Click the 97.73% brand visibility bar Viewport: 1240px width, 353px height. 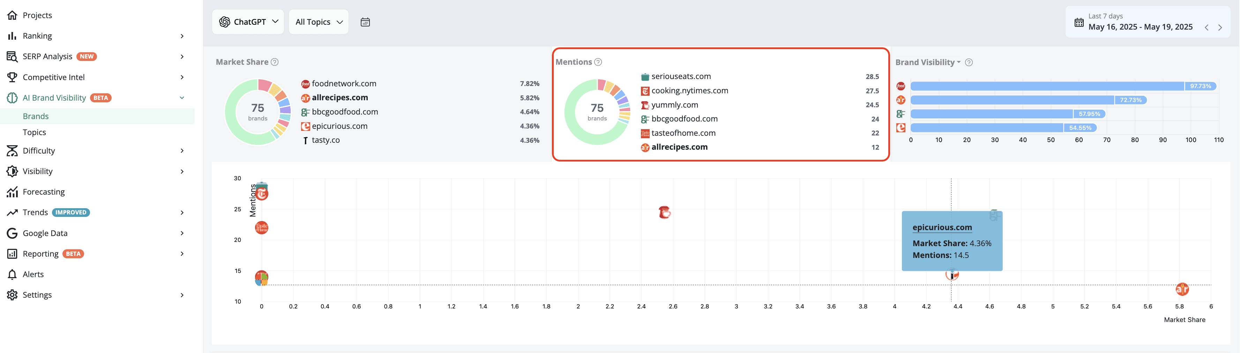coord(1063,86)
